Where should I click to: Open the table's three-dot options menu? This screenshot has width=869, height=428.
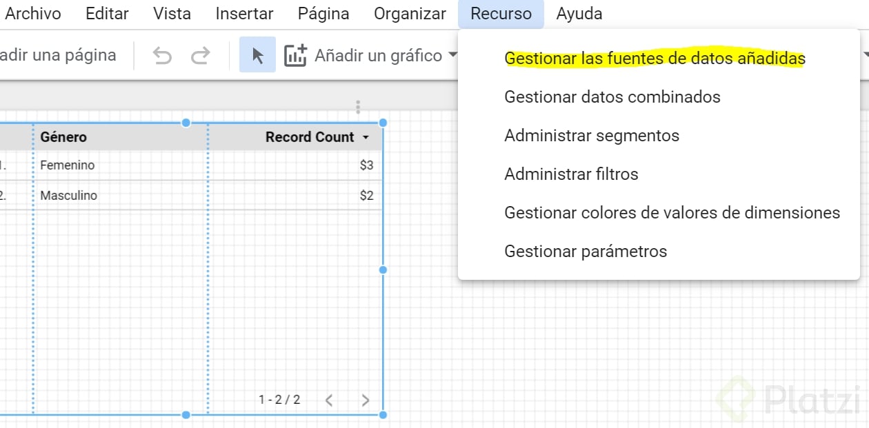[358, 107]
